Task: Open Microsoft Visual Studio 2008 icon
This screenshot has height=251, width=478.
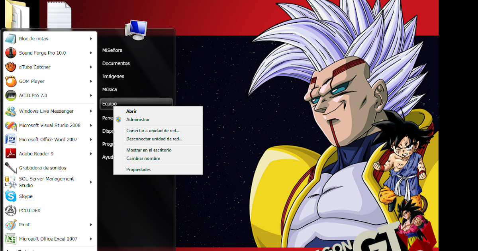Action: pos(10,125)
